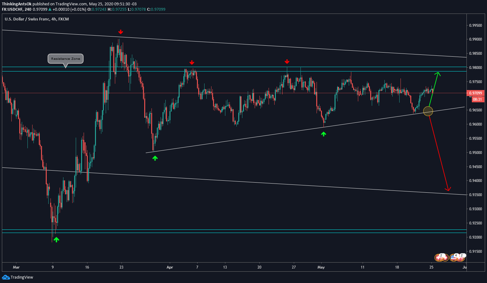
Task: Click the 7 date label on time axis
Action: point(197,267)
